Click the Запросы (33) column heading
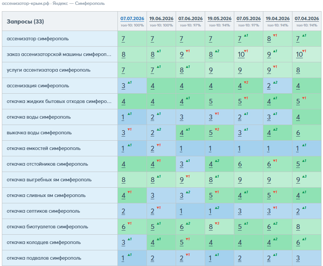Image resolution: width=323 pixels, height=266 pixels. coord(25,21)
